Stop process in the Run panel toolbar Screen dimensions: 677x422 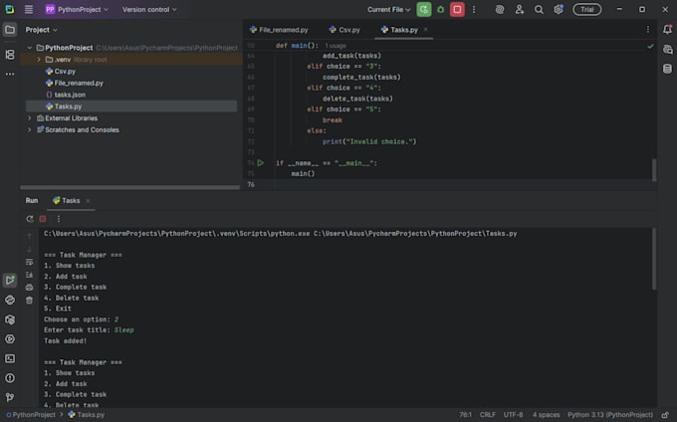[x=43, y=219]
